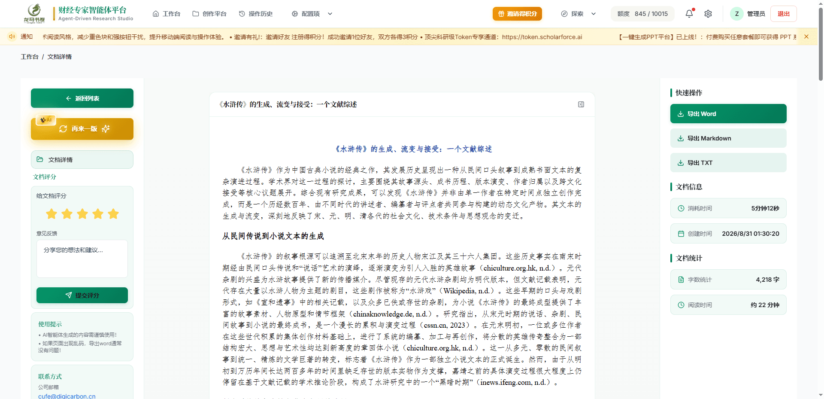Click the panel toggle icon in document header

point(581,104)
